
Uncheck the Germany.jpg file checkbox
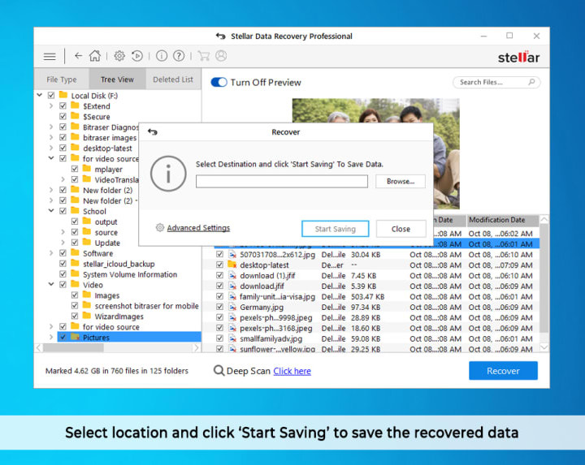(x=219, y=307)
